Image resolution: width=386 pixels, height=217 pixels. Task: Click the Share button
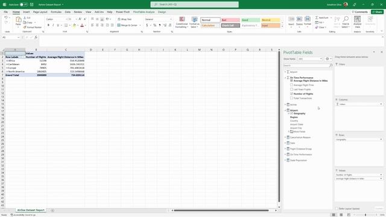(377, 12)
